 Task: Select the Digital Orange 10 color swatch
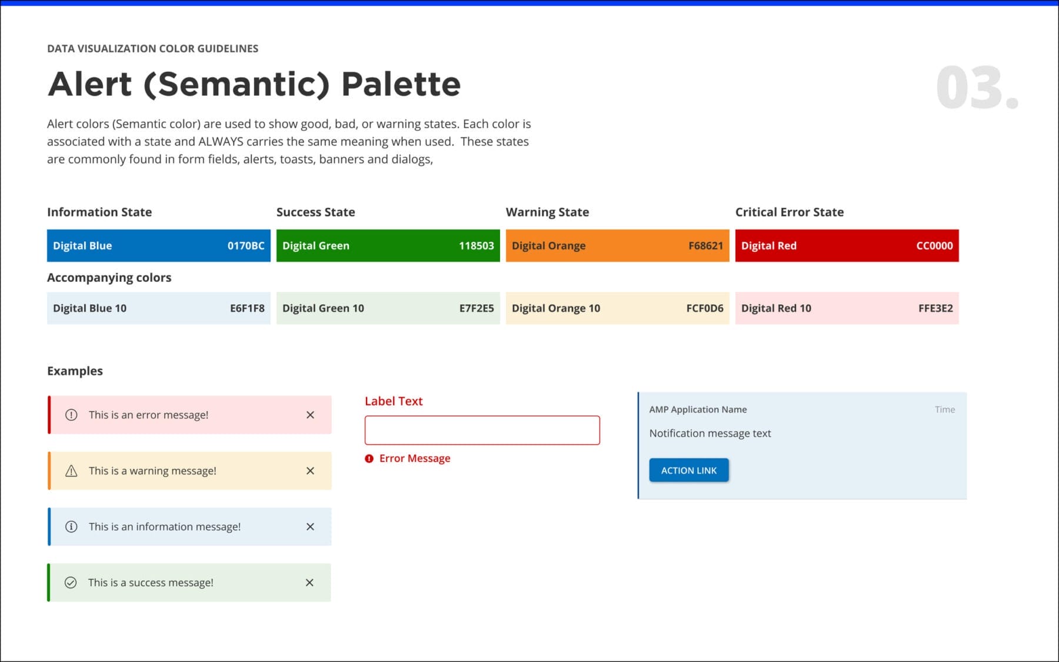tap(617, 308)
